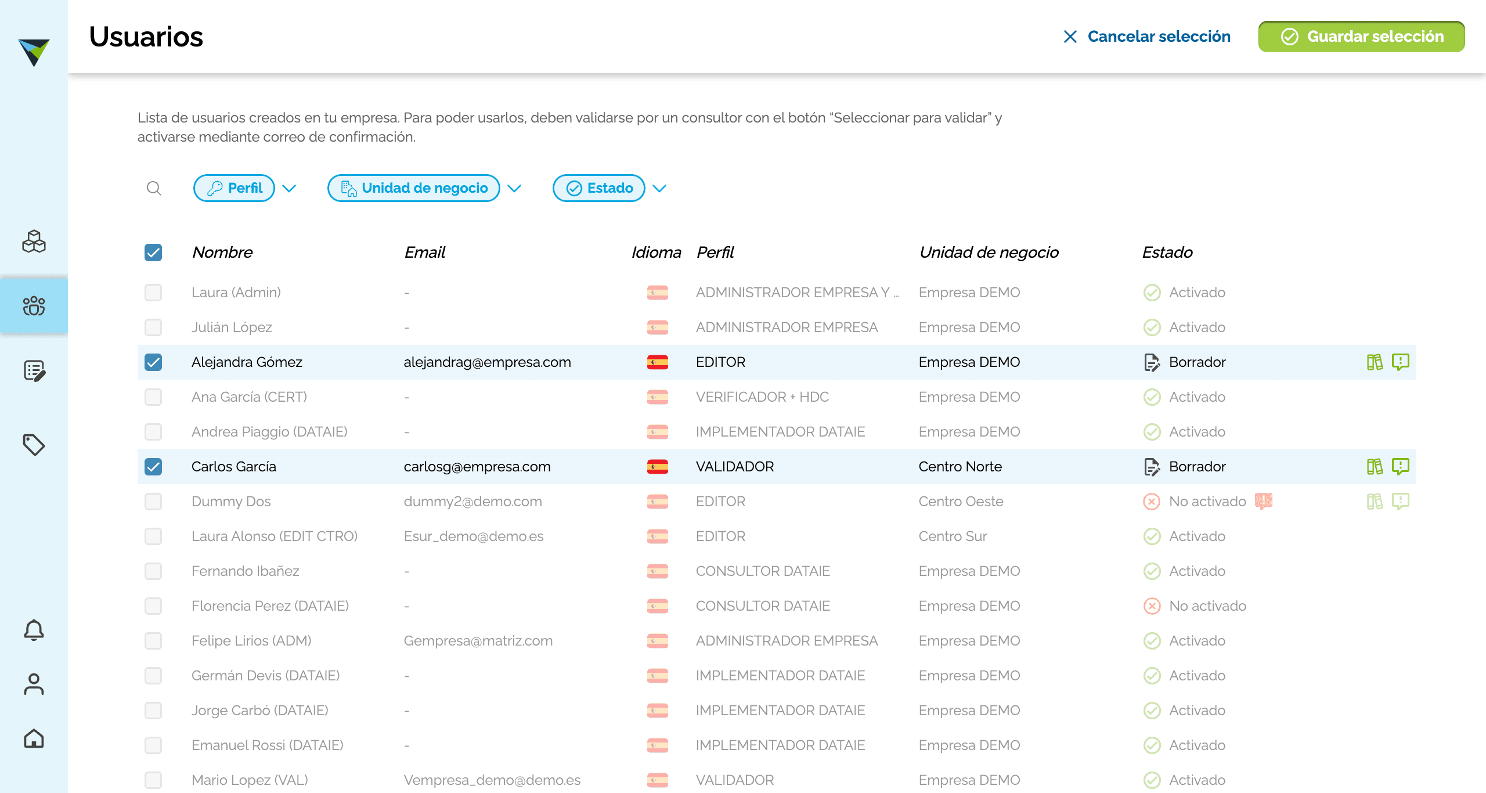The image size is (1486, 793).
Task: Click the app logo in sidebar
Action: [34, 52]
